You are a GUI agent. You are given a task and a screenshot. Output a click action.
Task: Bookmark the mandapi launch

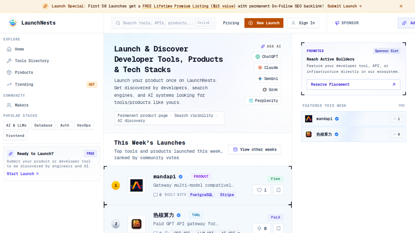coord(278,190)
